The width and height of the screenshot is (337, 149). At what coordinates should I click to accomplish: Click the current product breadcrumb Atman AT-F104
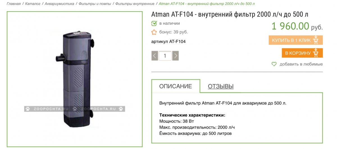point(207,4)
